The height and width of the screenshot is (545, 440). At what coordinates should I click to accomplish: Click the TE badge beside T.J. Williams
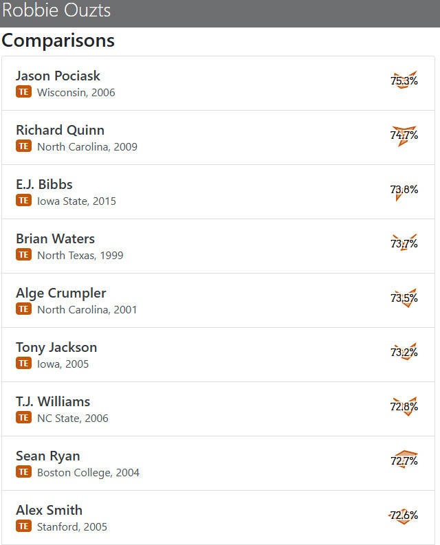click(23, 418)
